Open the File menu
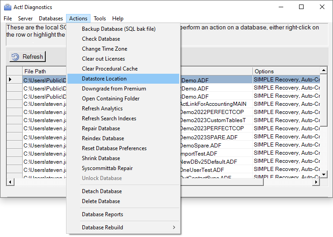Image resolution: width=333 pixels, height=237 pixels. (x=8, y=19)
